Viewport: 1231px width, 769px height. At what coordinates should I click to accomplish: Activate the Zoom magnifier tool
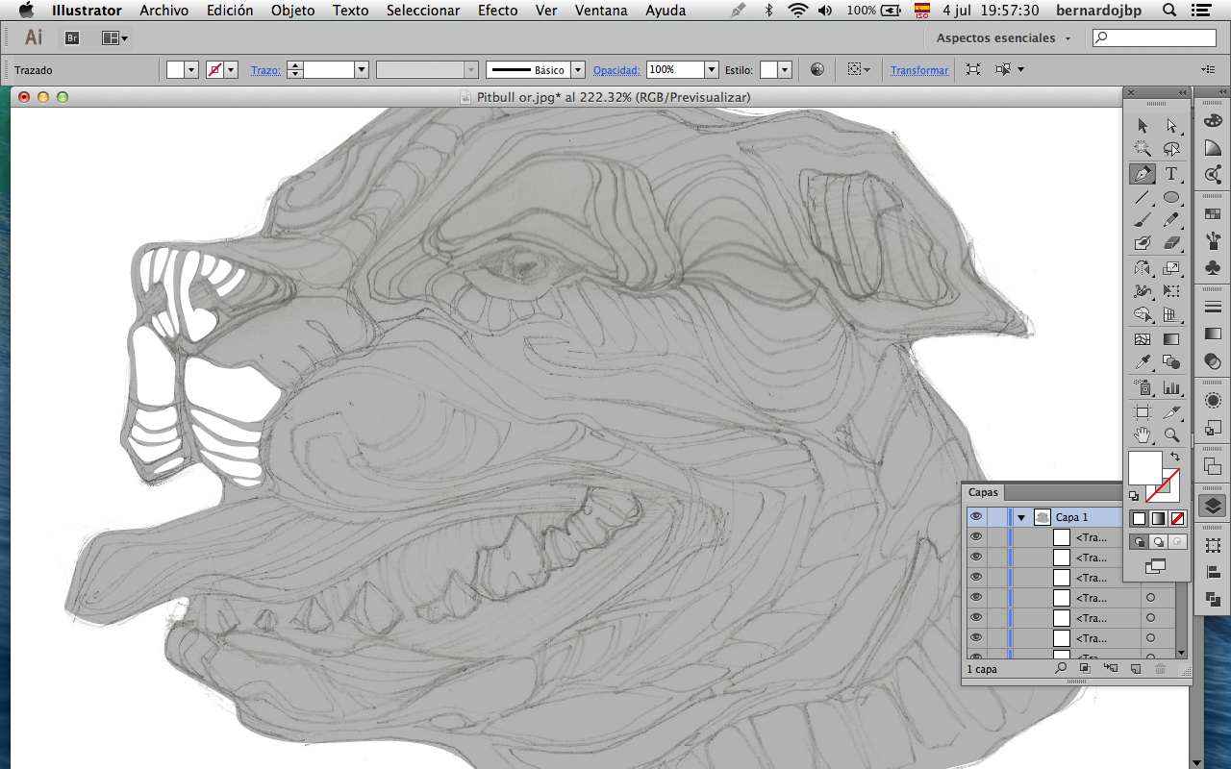1171,435
